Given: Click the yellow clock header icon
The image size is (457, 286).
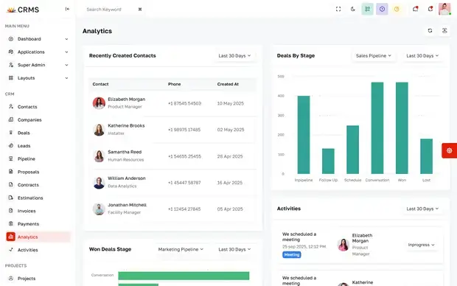Looking at the screenshot, I should [397, 9].
